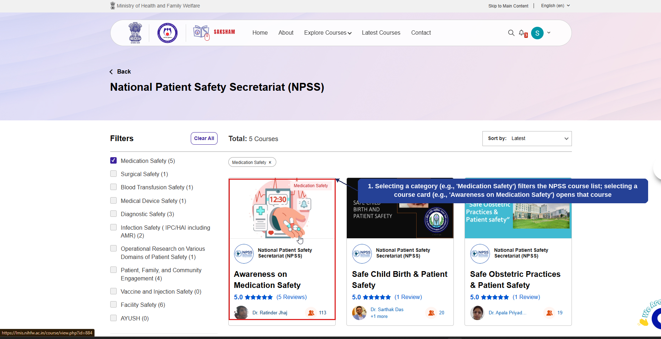Click Dr. Sarthak Das's profile photo

(359, 313)
